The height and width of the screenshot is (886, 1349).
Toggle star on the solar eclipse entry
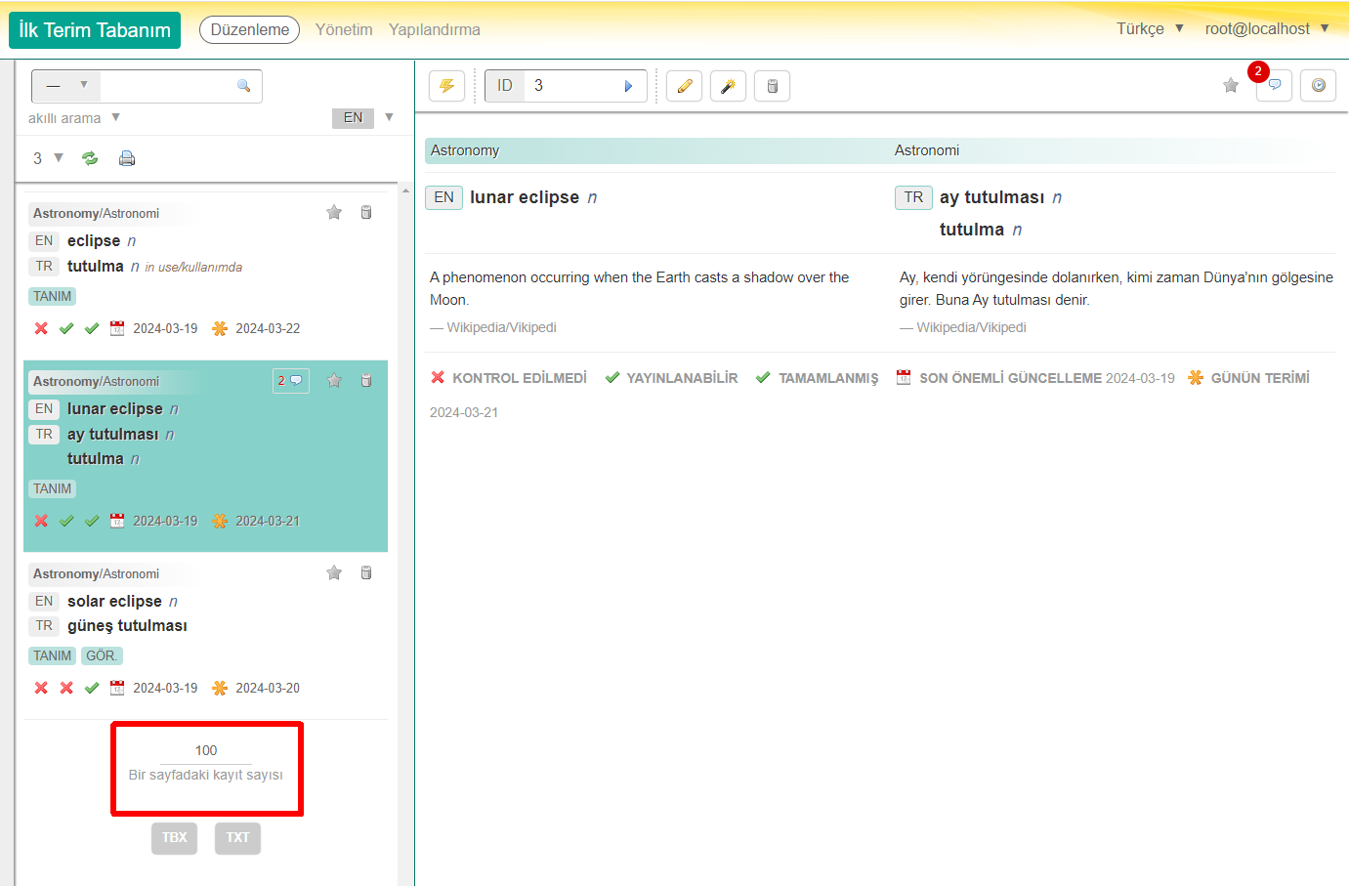point(334,573)
